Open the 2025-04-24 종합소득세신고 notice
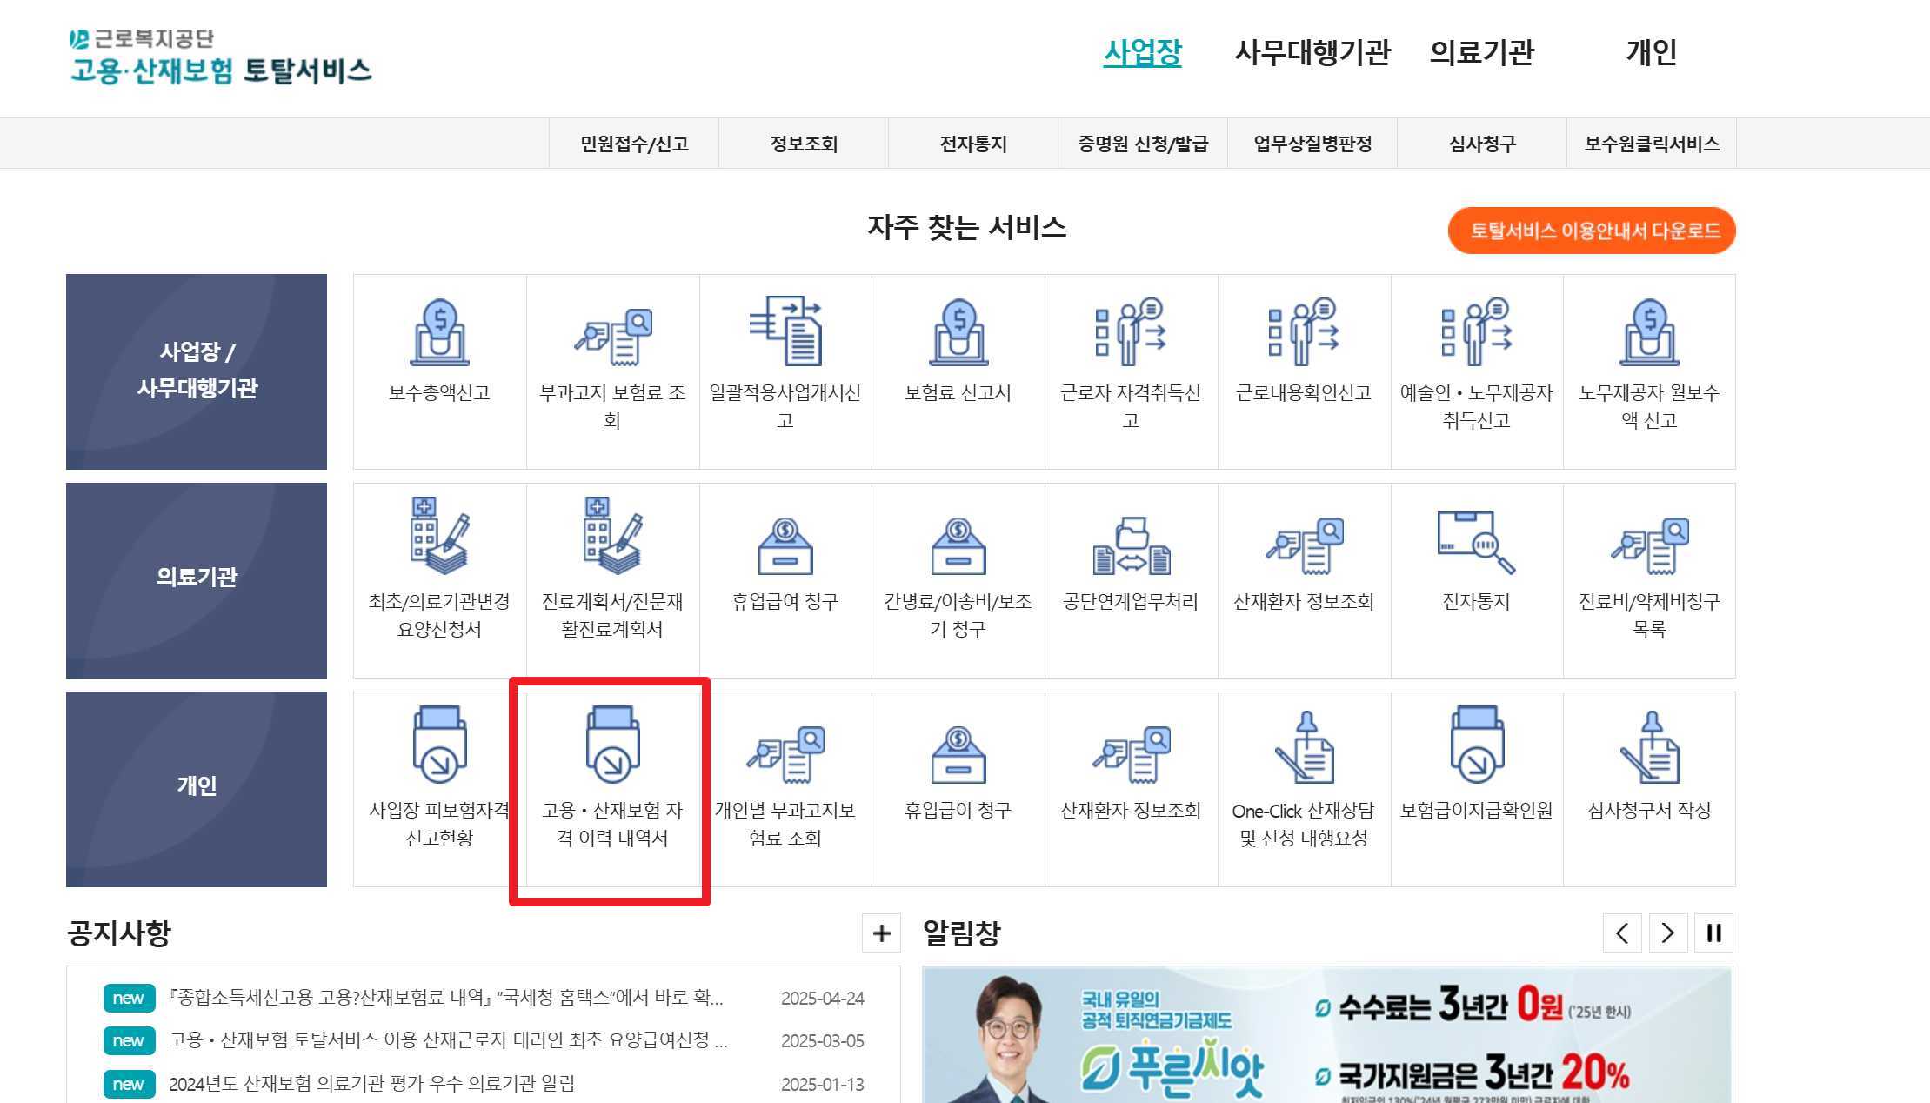The height and width of the screenshot is (1103, 1930). point(448,998)
